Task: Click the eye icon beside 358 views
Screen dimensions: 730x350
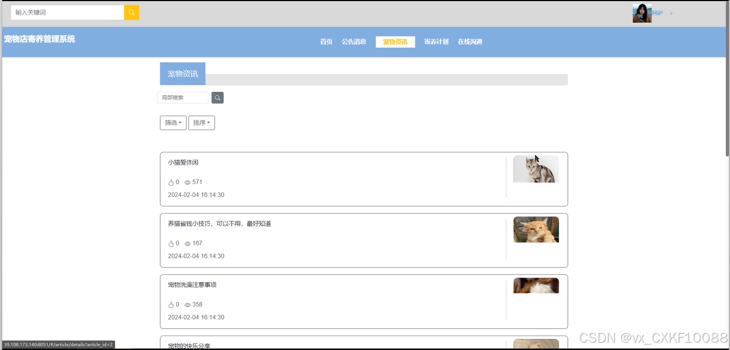Action: tap(188, 305)
